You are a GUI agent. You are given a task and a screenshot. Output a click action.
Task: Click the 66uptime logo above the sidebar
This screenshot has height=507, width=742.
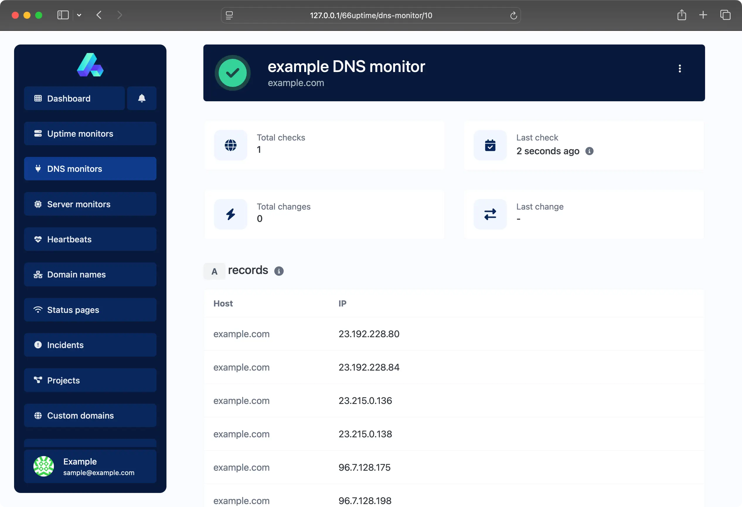click(90, 65)
